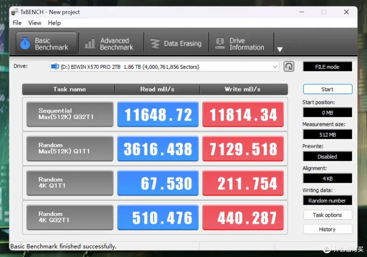Image resolution: width=367 pixels, height=257 pixels.
Task: Click the Data Erasing eraser icon
Action: coord(155,43)
